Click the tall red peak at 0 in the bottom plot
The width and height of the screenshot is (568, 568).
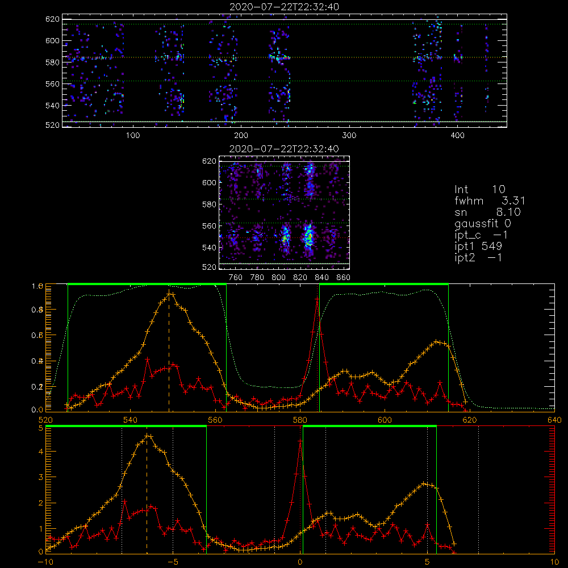coord(300,441)
